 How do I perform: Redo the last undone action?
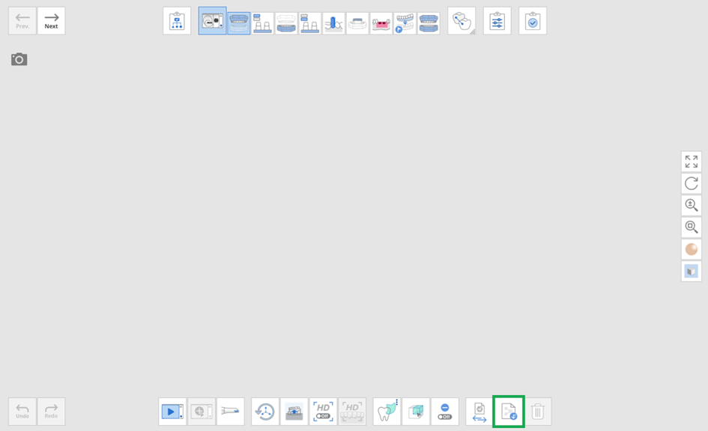51,412
